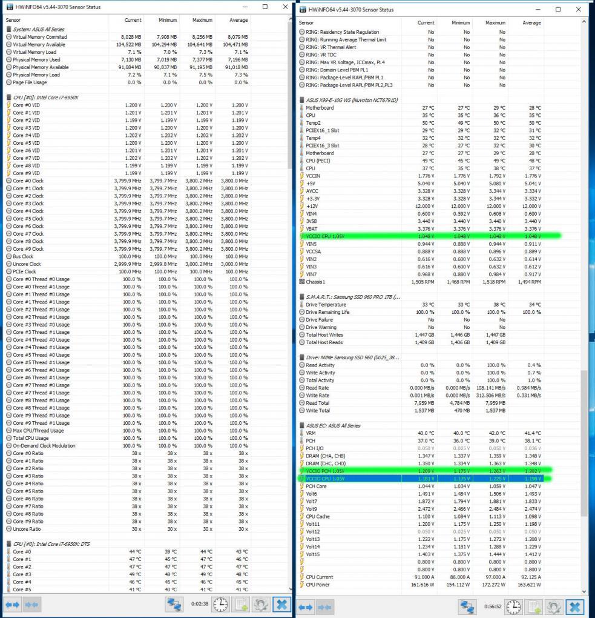
Task: Select highlighted VCCIO CPU 1.05V row reading 1.048 V
Action: (421, 236)
